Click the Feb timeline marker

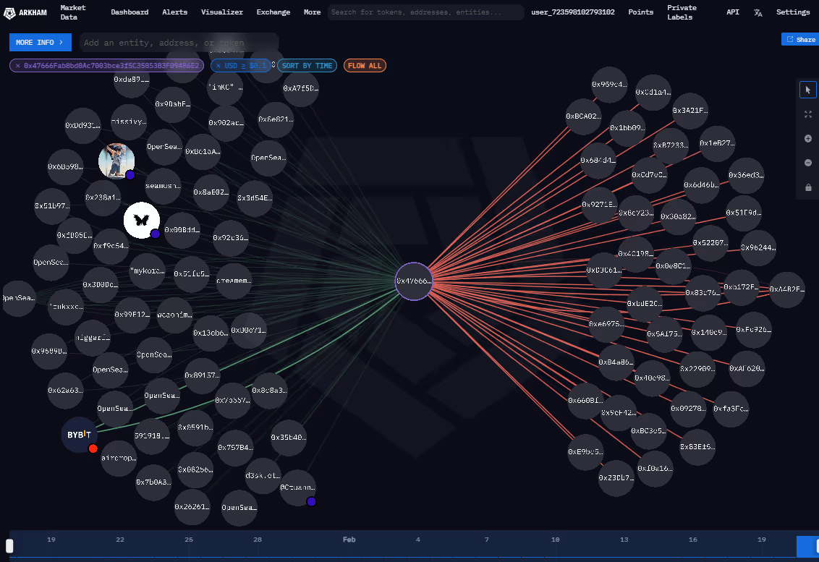[349, 540]
